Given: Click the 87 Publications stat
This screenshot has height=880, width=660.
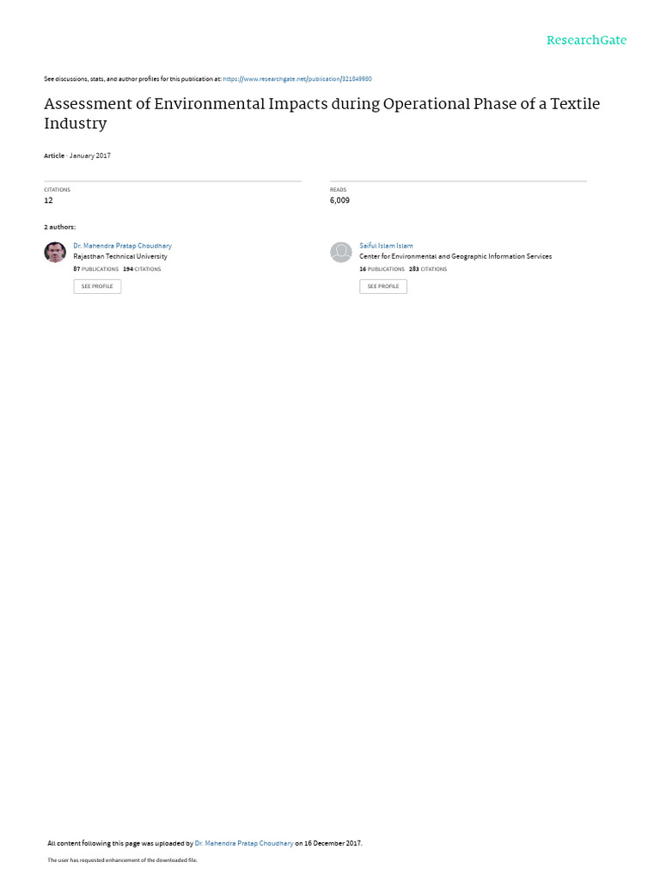Looking at the screenshot, I should pyautogui.click(x=96, y=269).
